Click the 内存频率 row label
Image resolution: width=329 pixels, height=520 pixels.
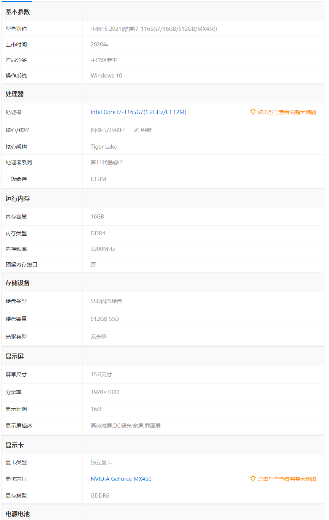[x=16, y=249]
